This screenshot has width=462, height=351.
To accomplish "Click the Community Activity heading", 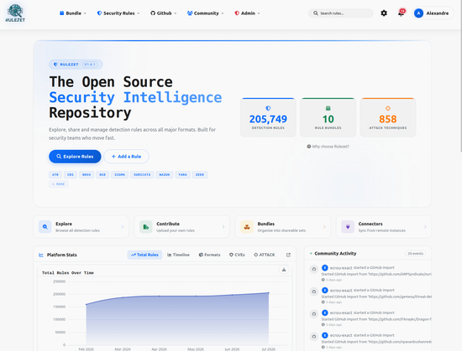I will pyautogui.click(x=335, y=254).
